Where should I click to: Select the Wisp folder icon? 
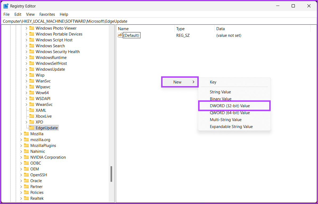pos(32,75)
